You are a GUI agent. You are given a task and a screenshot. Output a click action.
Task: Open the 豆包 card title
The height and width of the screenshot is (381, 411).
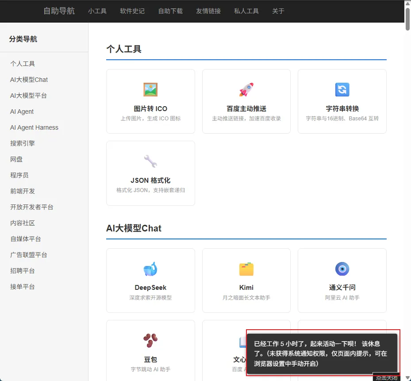point(150,359)
